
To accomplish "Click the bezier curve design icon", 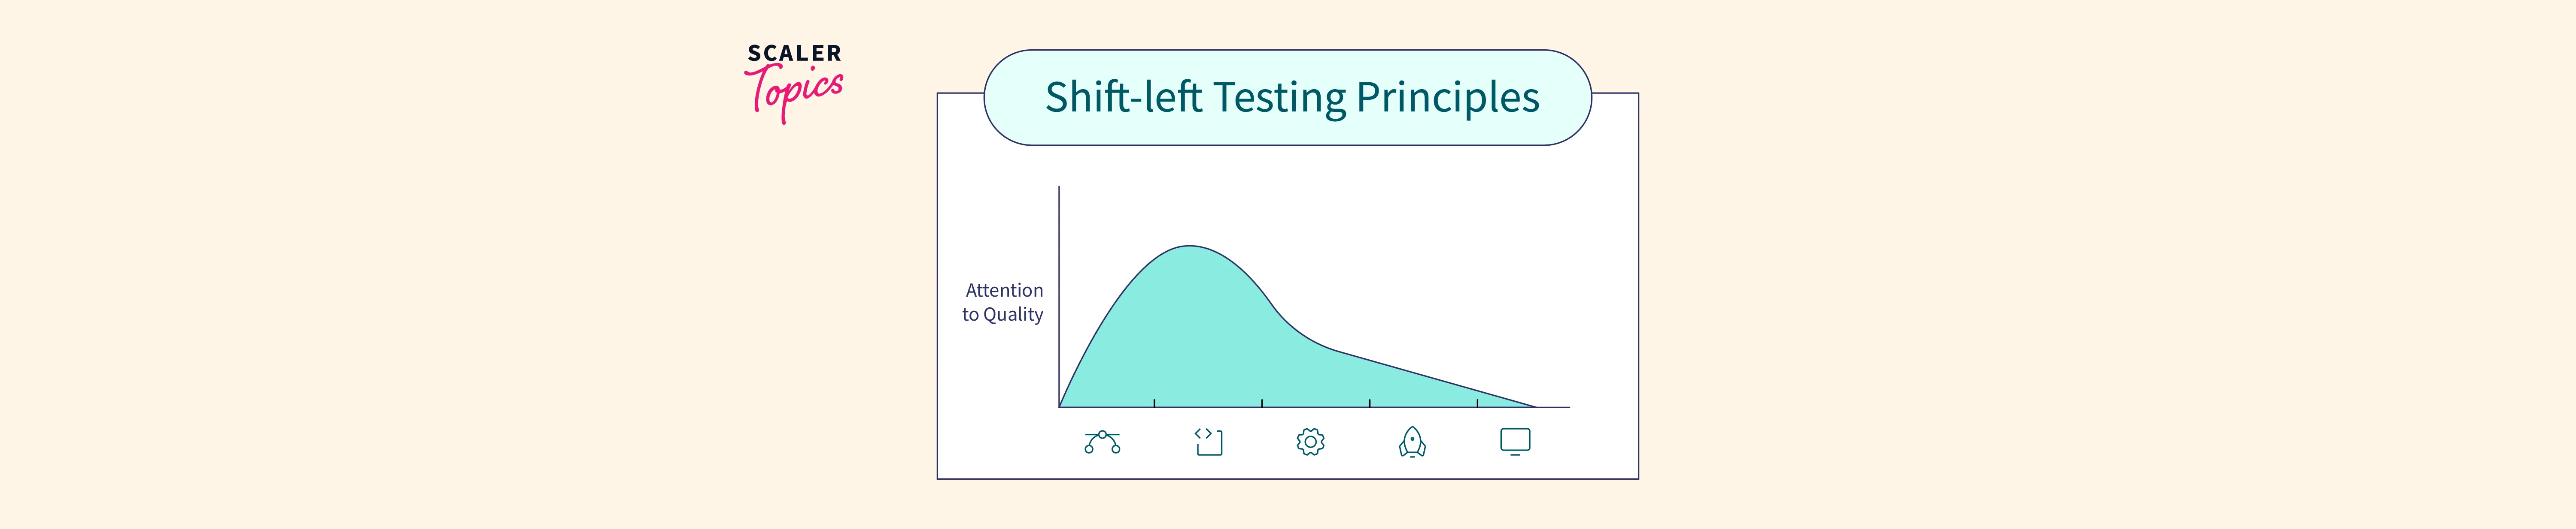I will coord(1102,441).
